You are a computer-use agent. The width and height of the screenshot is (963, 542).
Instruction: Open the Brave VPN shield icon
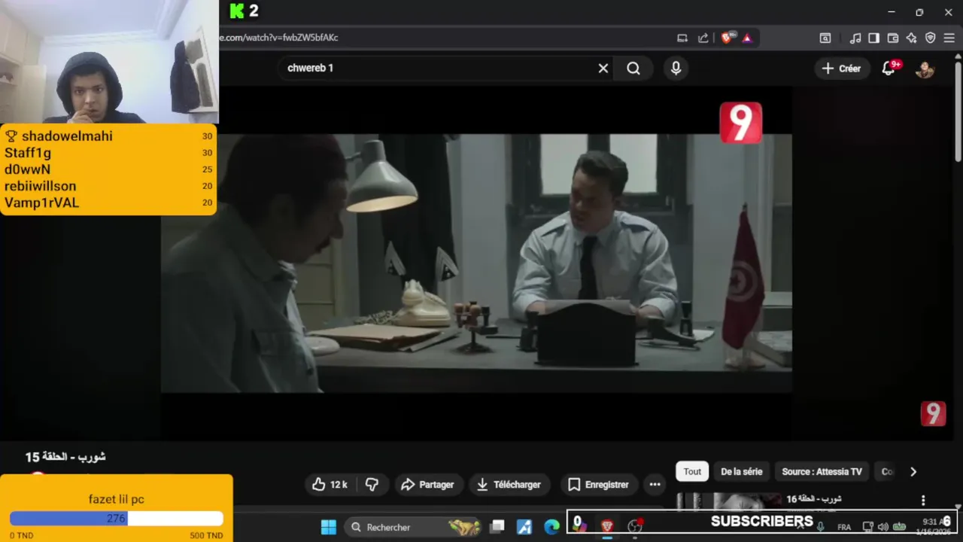[931, 38]
